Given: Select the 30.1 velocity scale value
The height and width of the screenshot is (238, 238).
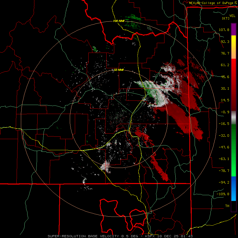Looking at the screenshot, I should (x=225, y=89).
